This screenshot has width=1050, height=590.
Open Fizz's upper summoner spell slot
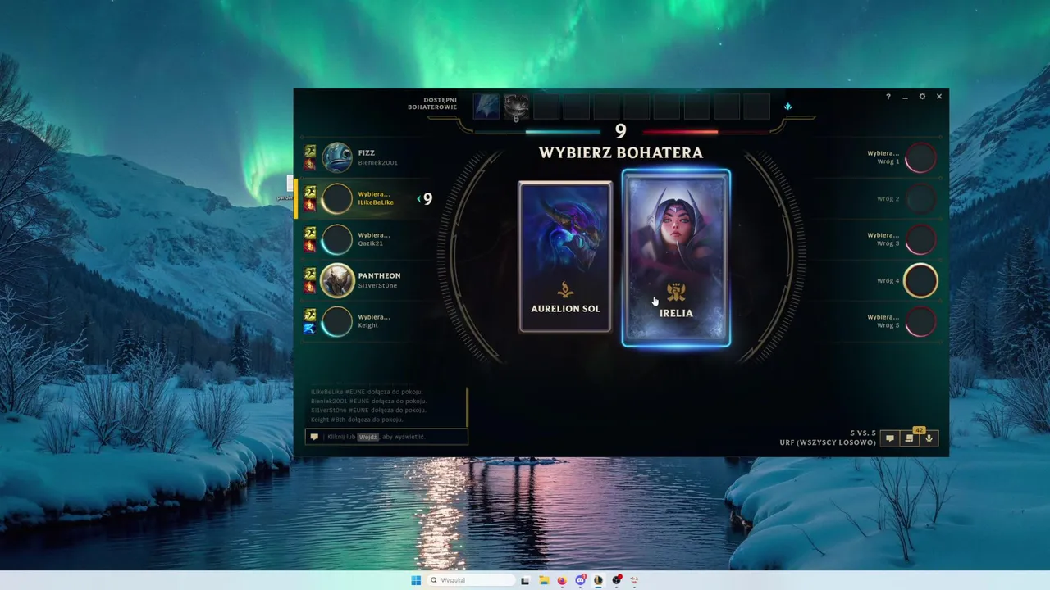click(x=310, y=152)
